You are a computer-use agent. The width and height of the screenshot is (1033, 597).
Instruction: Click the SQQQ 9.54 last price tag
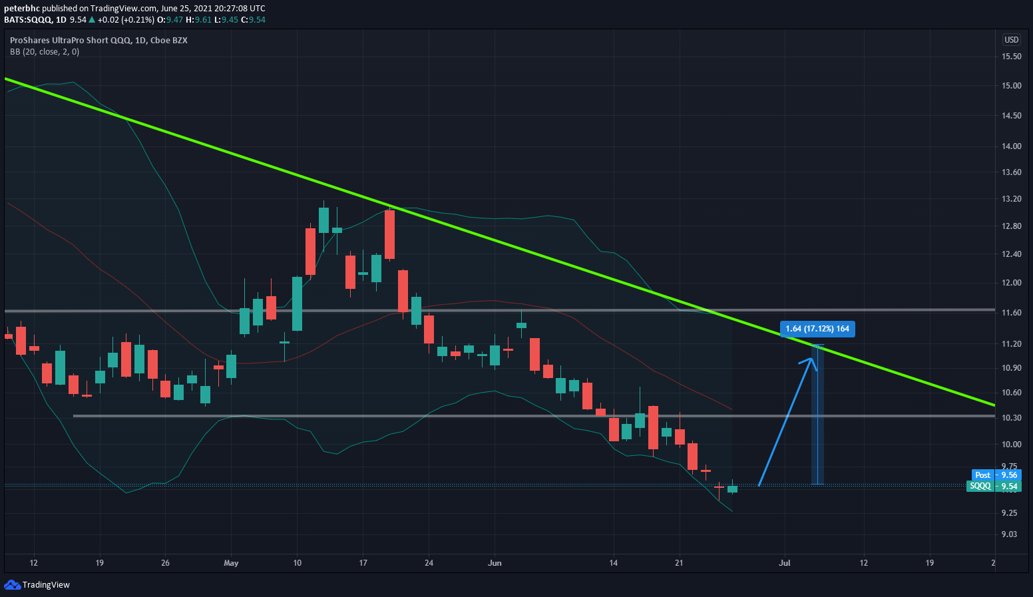[x=994, y=487]
